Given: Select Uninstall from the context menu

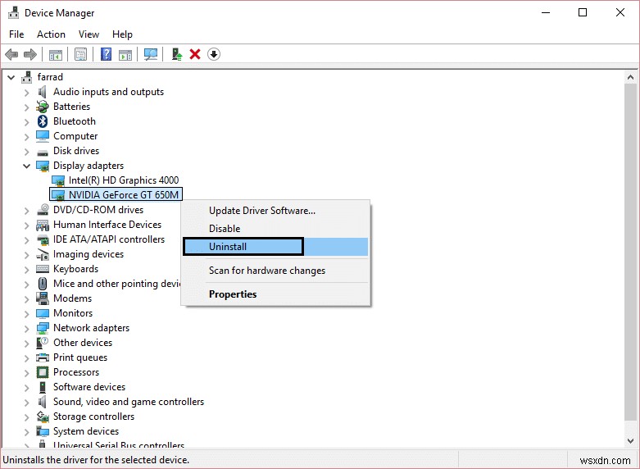Looking at the screenshot, I should (x=275, y=247).
